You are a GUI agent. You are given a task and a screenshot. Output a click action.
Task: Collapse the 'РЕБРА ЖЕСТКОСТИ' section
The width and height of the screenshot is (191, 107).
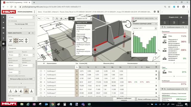click(33, 33)
